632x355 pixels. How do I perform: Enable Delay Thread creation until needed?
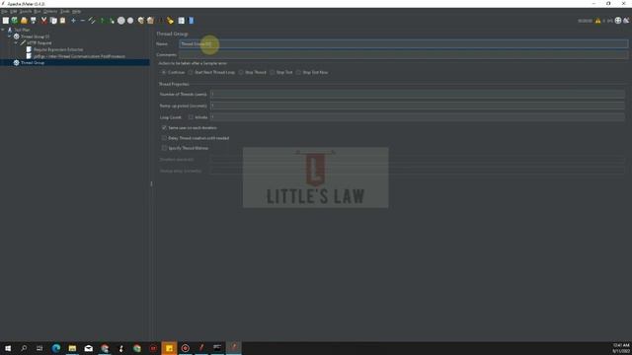(x=164, y=138)
